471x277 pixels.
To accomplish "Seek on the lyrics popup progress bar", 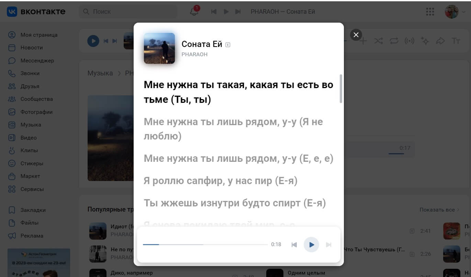I will pos(205,244).
